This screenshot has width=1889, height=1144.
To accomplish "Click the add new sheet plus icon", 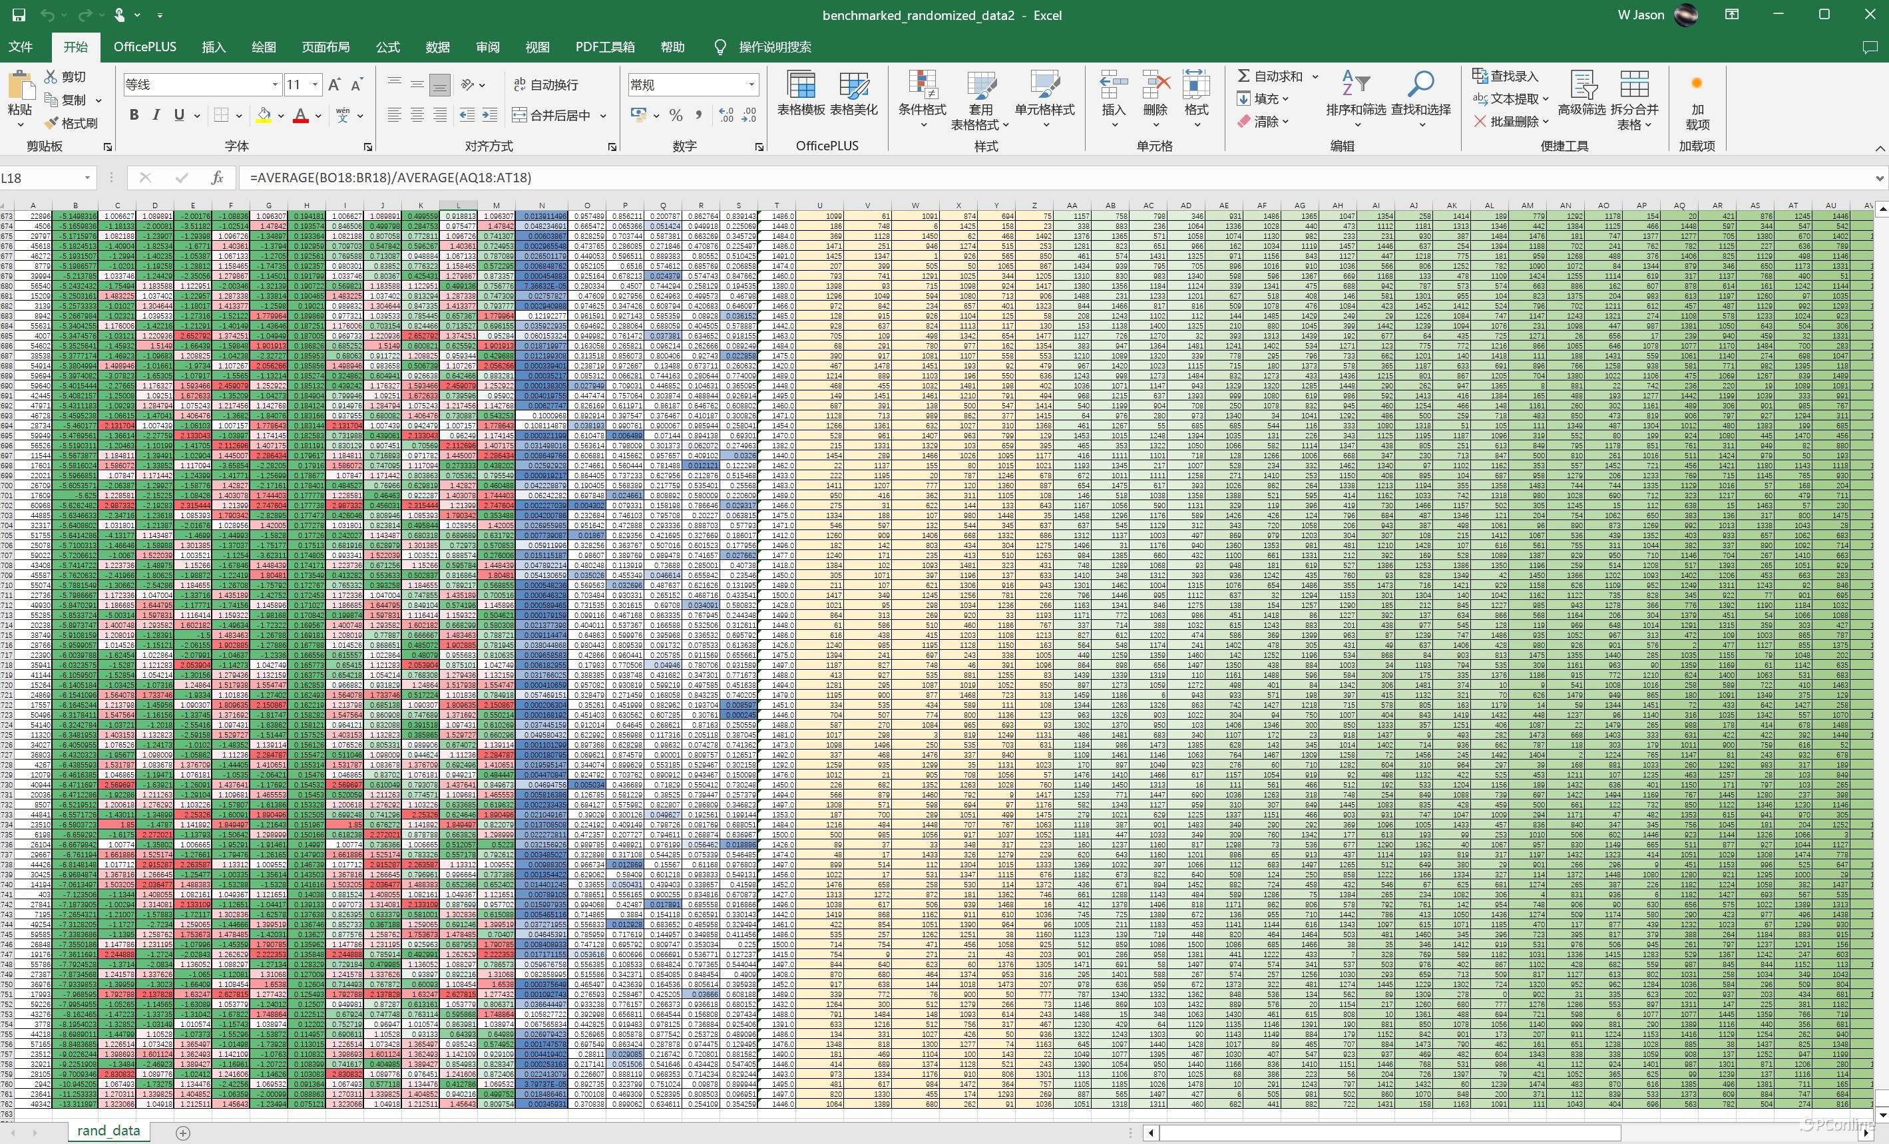I will coord(182,1133).
